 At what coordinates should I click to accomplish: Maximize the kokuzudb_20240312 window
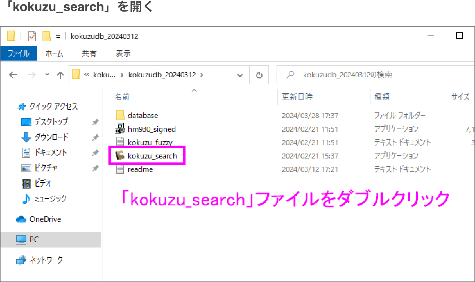(459, 36)
